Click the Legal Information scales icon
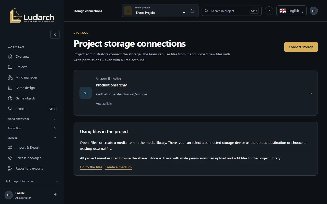Screen dimensions: 327x204 8,181
